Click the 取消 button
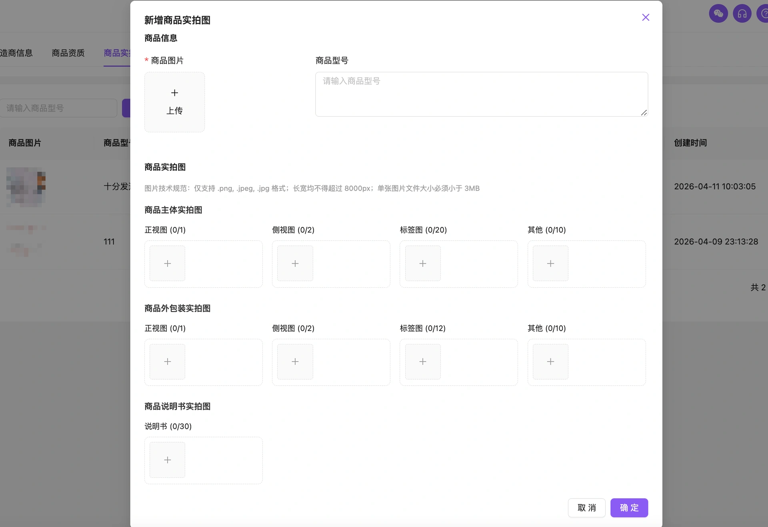 586,508
